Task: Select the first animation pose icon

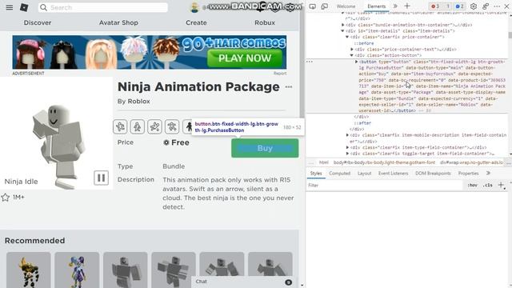Action: (x=120, y=126)
